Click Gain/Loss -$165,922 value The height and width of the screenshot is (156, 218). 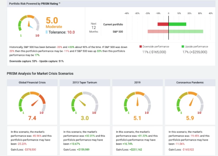188,150
